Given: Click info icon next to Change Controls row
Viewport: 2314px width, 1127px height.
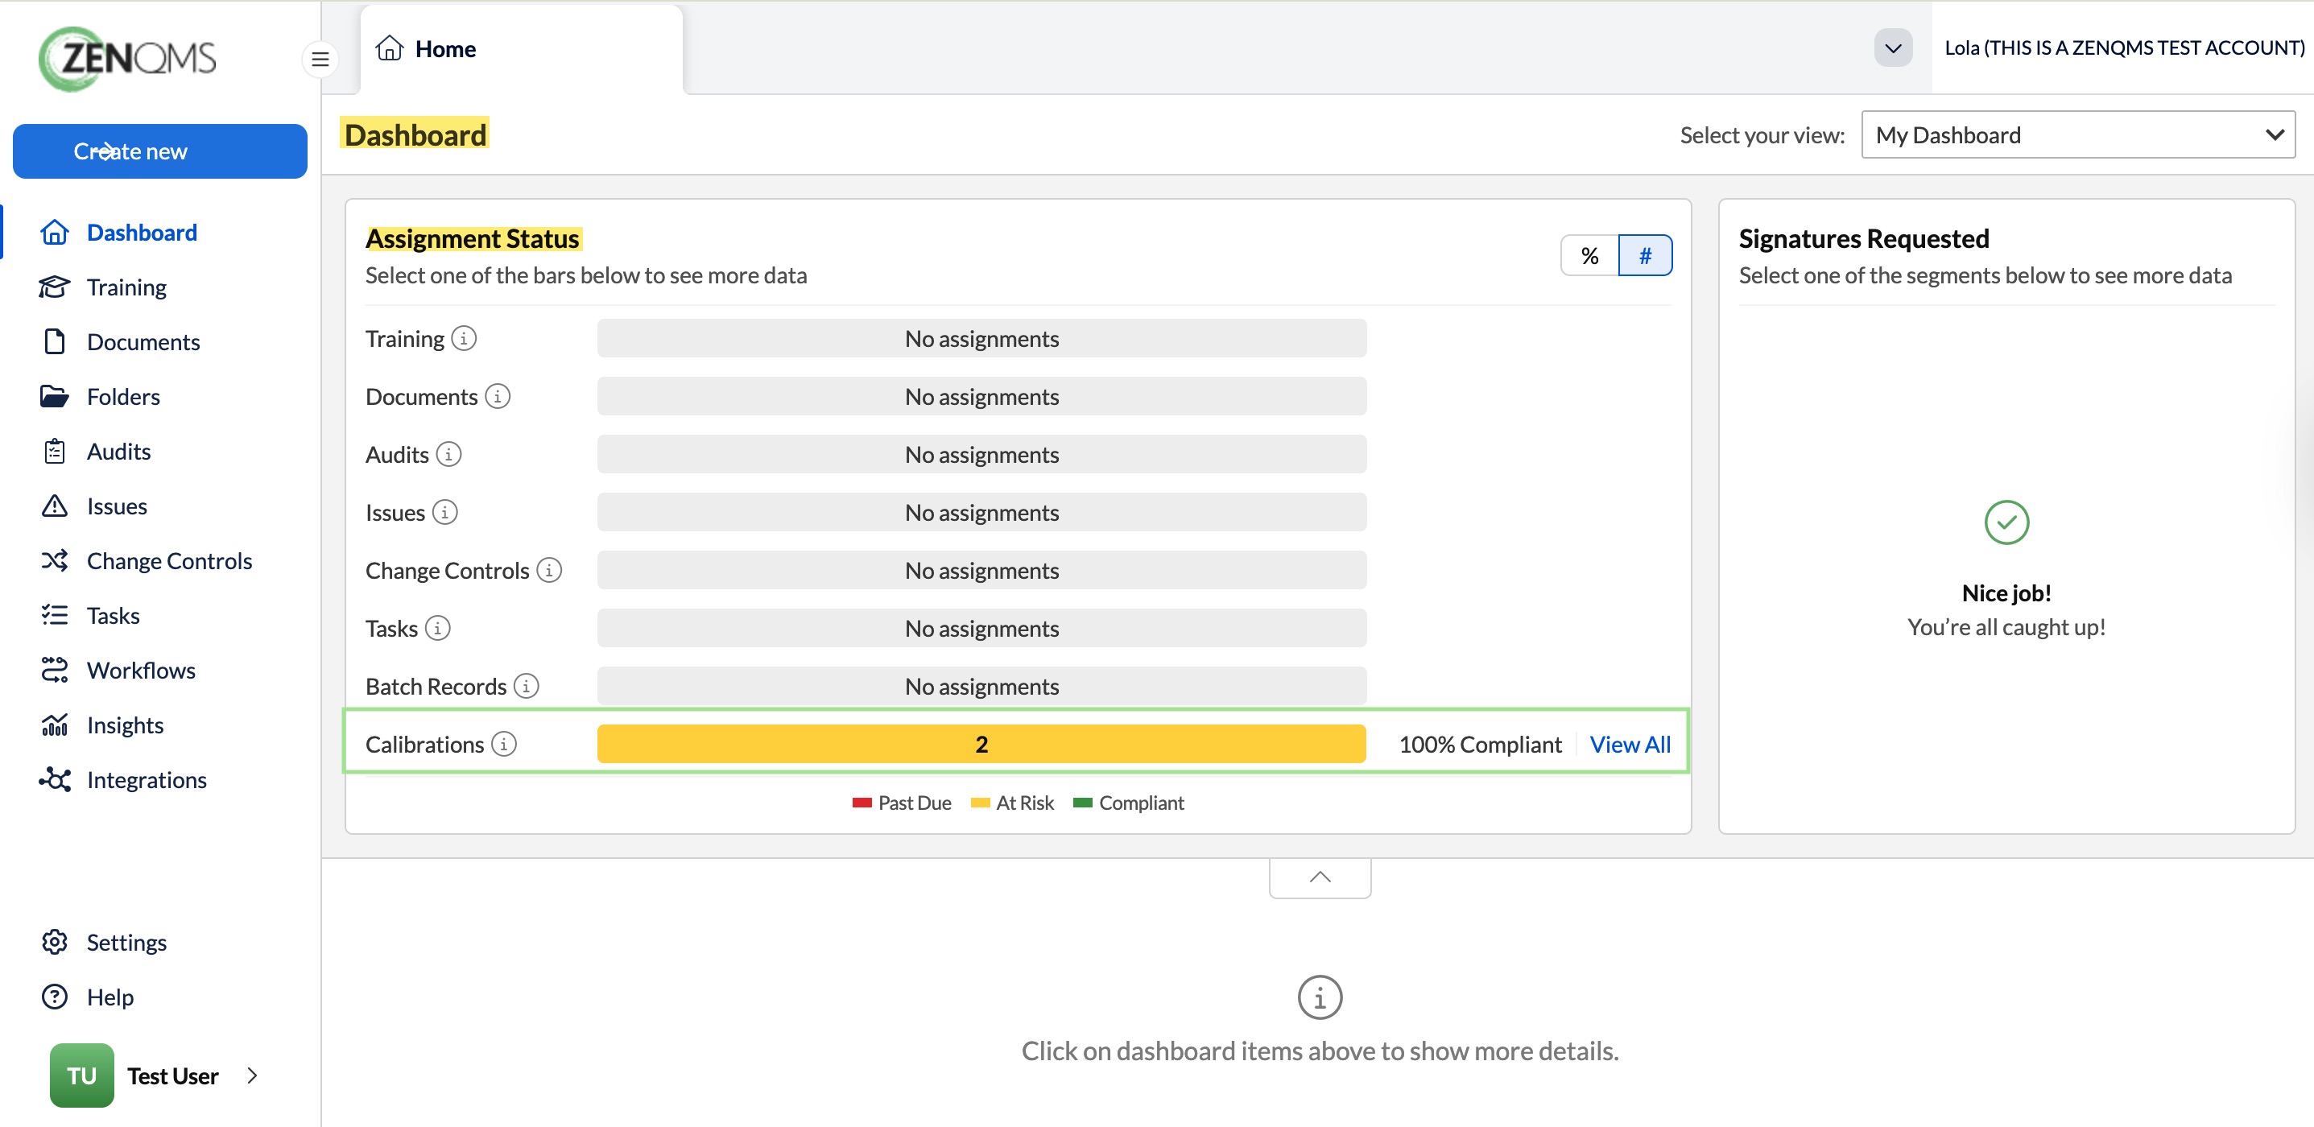Looking at the screenshot, I should point(549,570).
